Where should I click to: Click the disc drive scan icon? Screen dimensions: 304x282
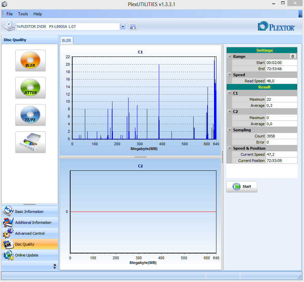30,142
